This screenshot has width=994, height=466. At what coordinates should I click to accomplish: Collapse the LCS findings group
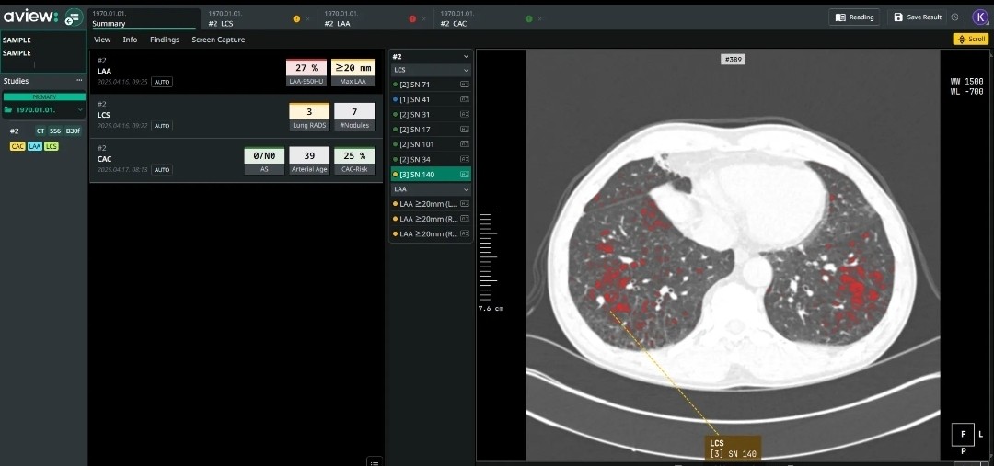(x=466, y=70)
